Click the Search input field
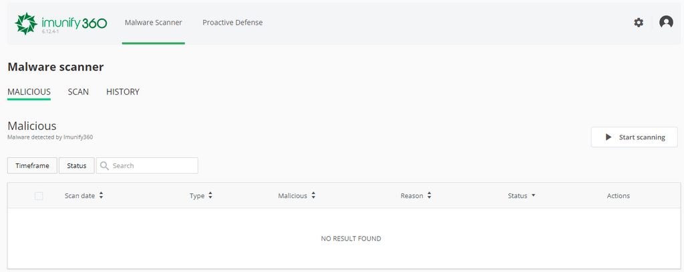The image size is (684, 272). tap(154, 165)
